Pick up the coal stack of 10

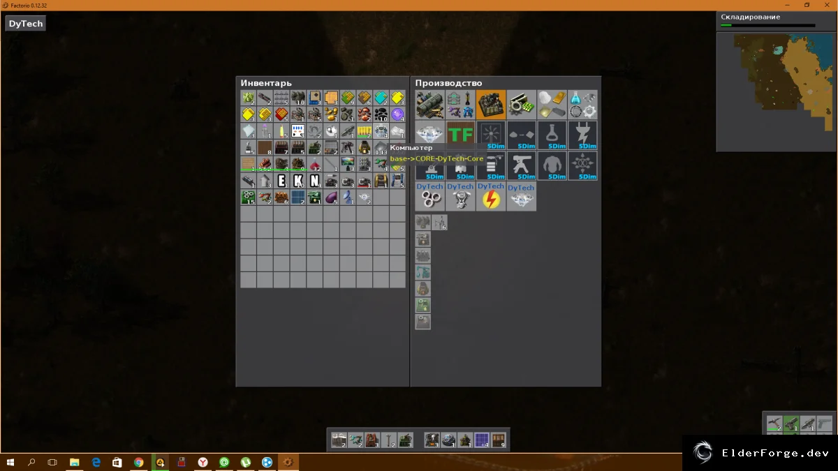pos(381,114)
